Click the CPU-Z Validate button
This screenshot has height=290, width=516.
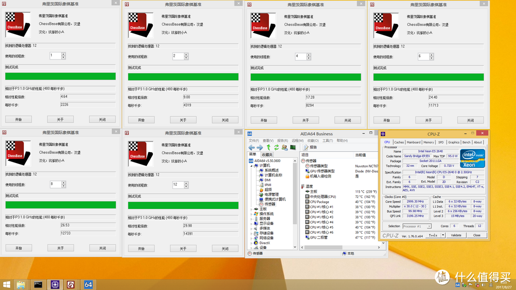[456, 235]
